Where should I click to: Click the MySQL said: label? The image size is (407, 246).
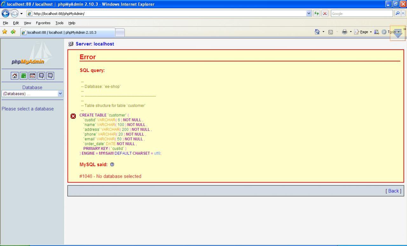pyautogui.click(x=93, y=164)
